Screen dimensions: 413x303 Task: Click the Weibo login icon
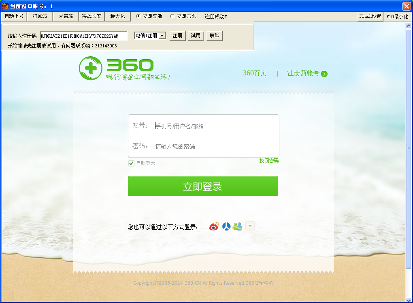coord(214,226)
